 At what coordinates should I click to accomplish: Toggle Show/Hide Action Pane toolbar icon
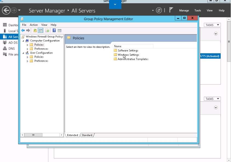[x=59, y=31]
